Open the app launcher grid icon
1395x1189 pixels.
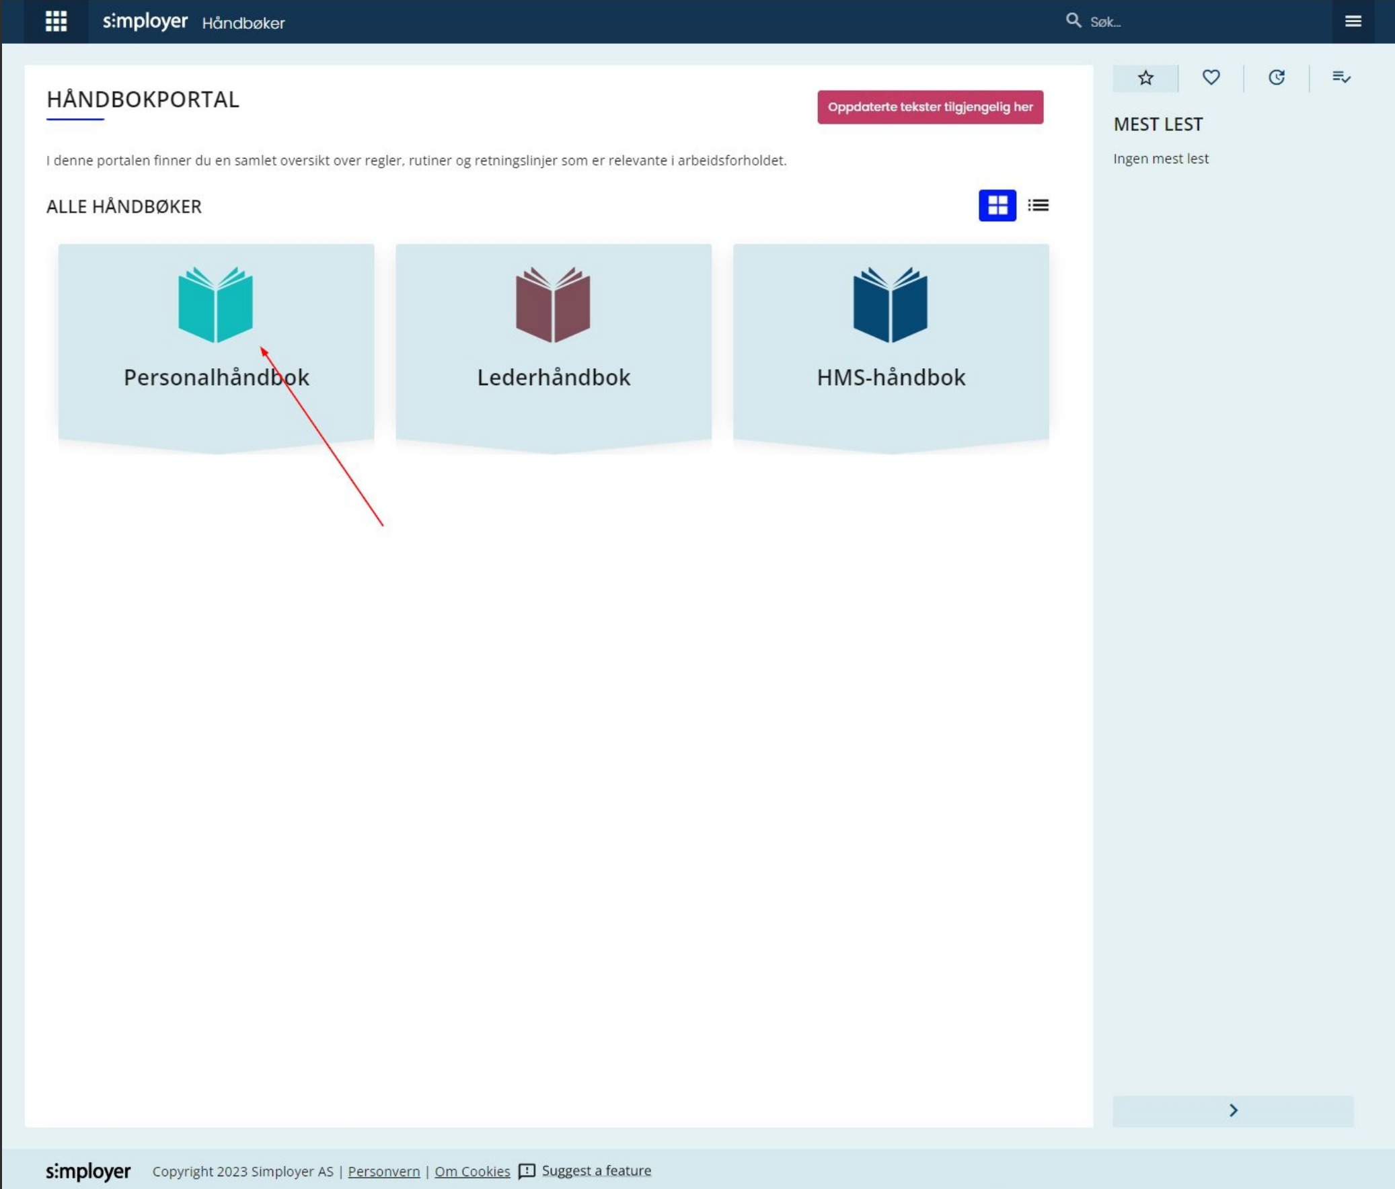click(56, 22)
